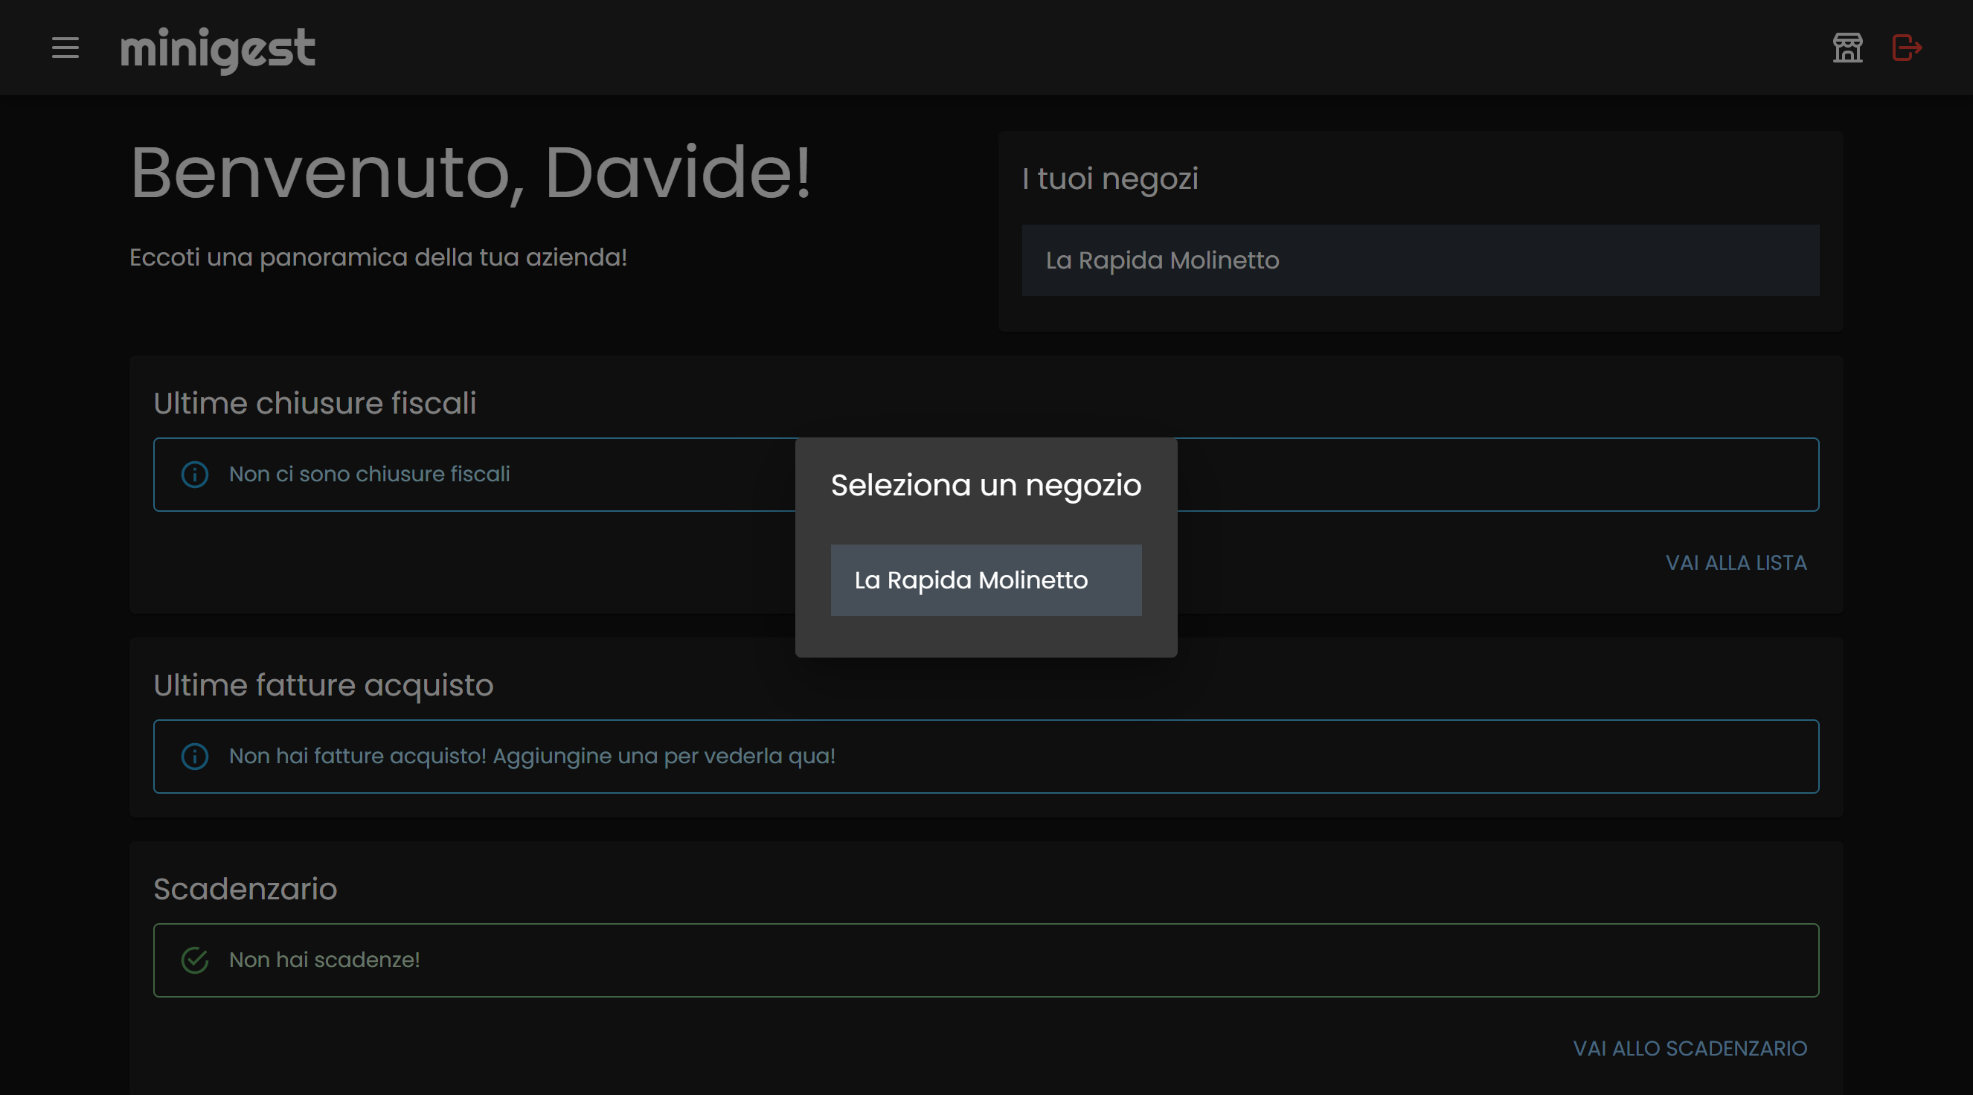Go to VAI ALLO SCADENZARIO link
Image resolution: width=1973 pixels, height=1095 pixels.
1690,1048
